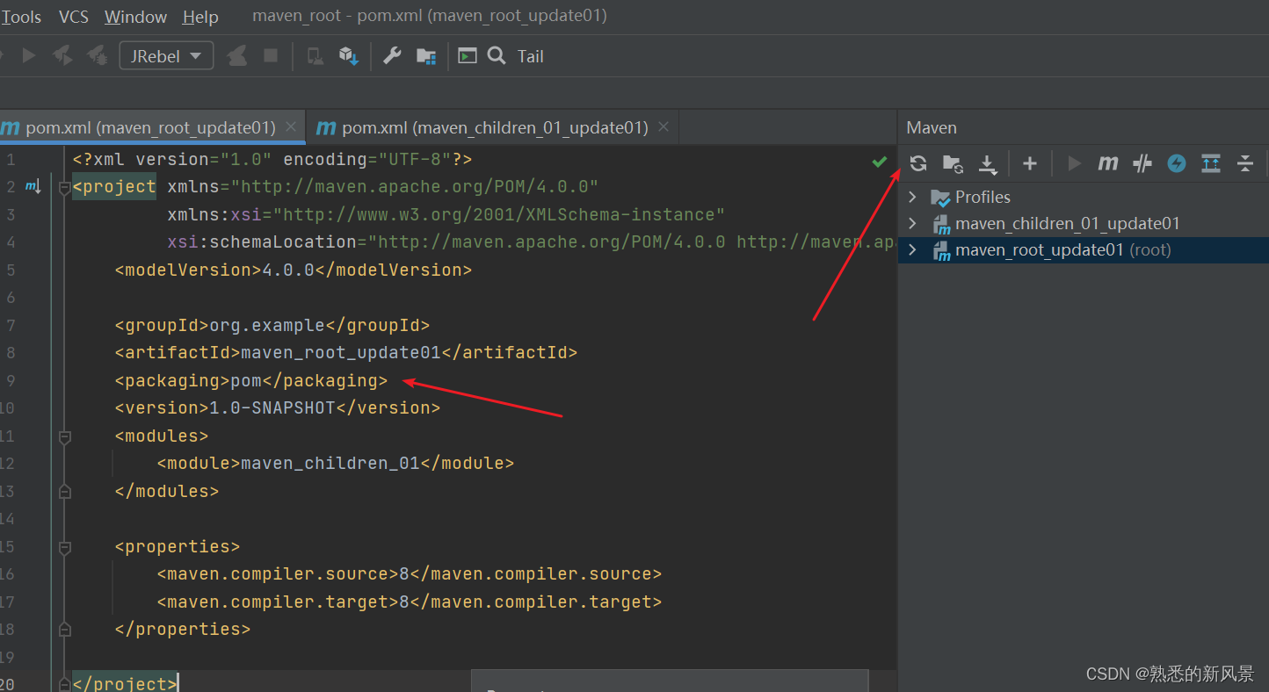Open the Tools menu
This screenshot has width=1269, height=692.
(21, 17)
